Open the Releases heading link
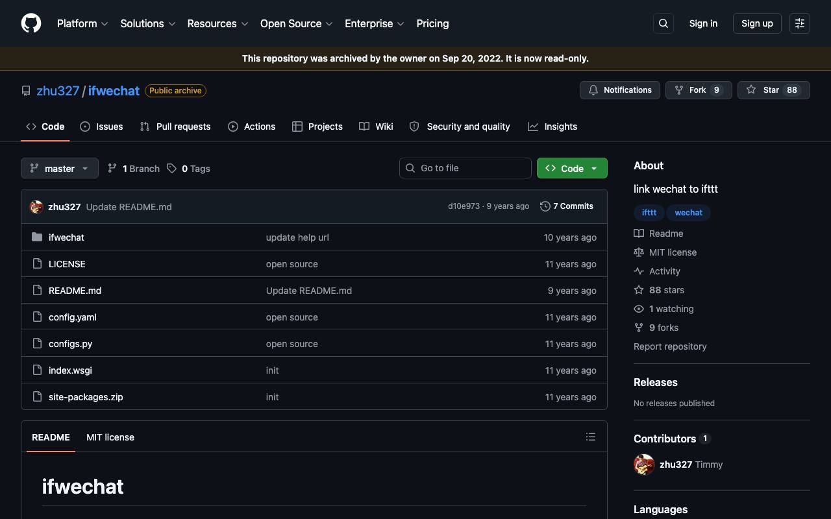 point(656,383)
